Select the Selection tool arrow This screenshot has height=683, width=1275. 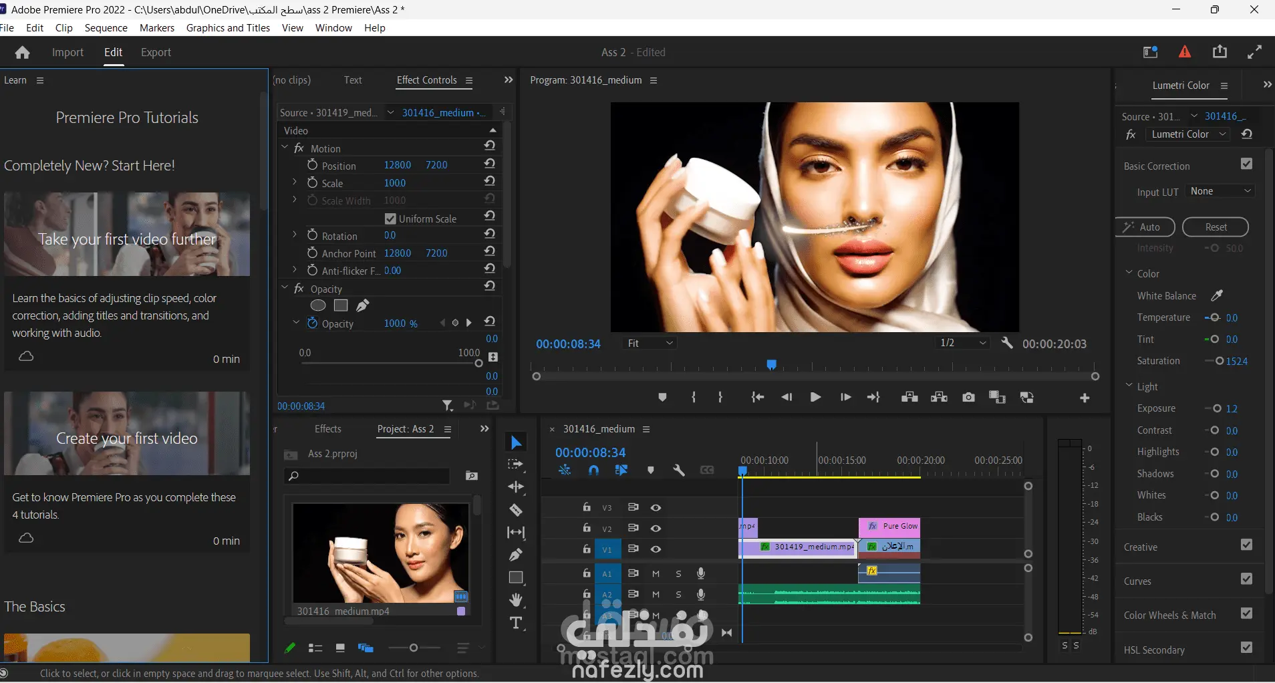516,442
